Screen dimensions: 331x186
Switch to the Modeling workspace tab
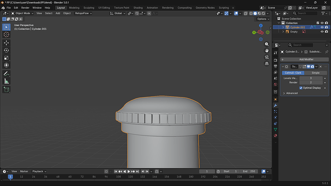coord(74,8)
